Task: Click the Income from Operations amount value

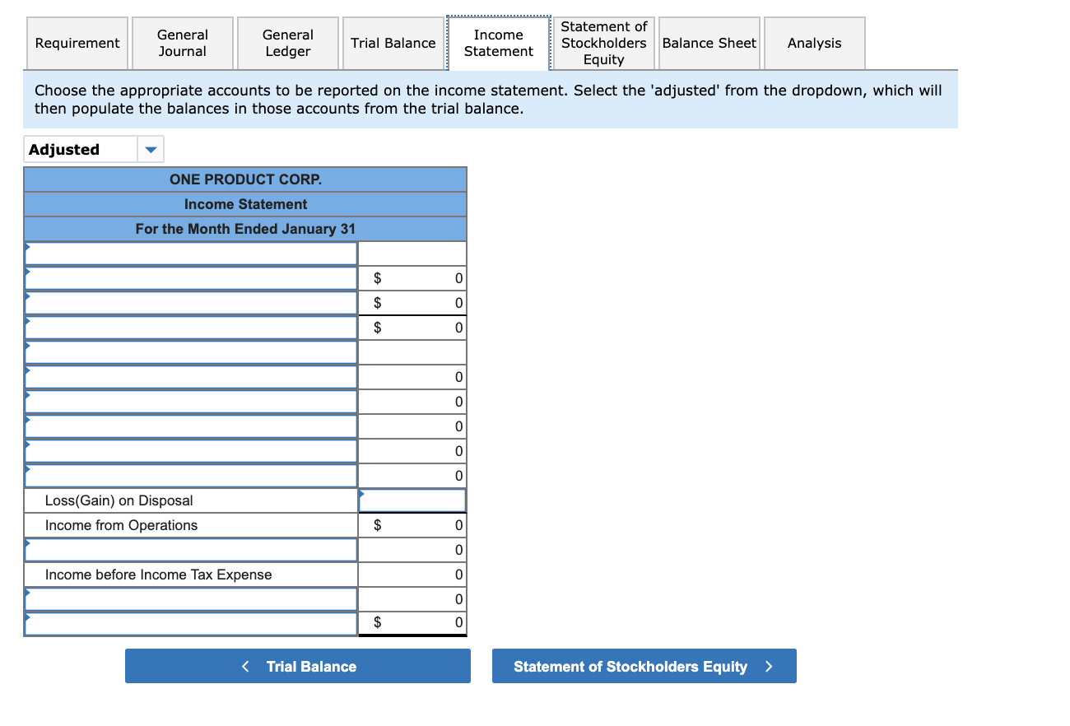Action: pyautogui.click(x=412, y=525)
